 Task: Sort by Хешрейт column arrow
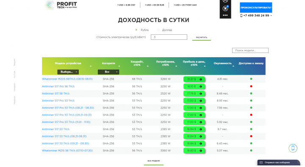148,66
